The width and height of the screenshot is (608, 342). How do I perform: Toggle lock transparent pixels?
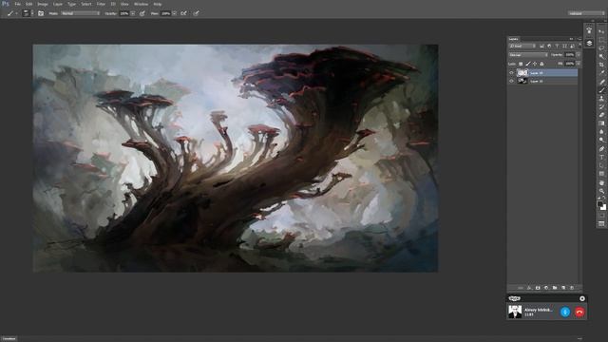tap(521, 64)
